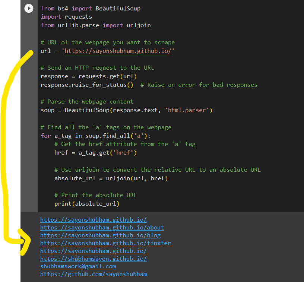Open the sayonshubham.github.io/blog output link
The height and width of the screenshot is (282, 304).
click(x=101, y=235)
